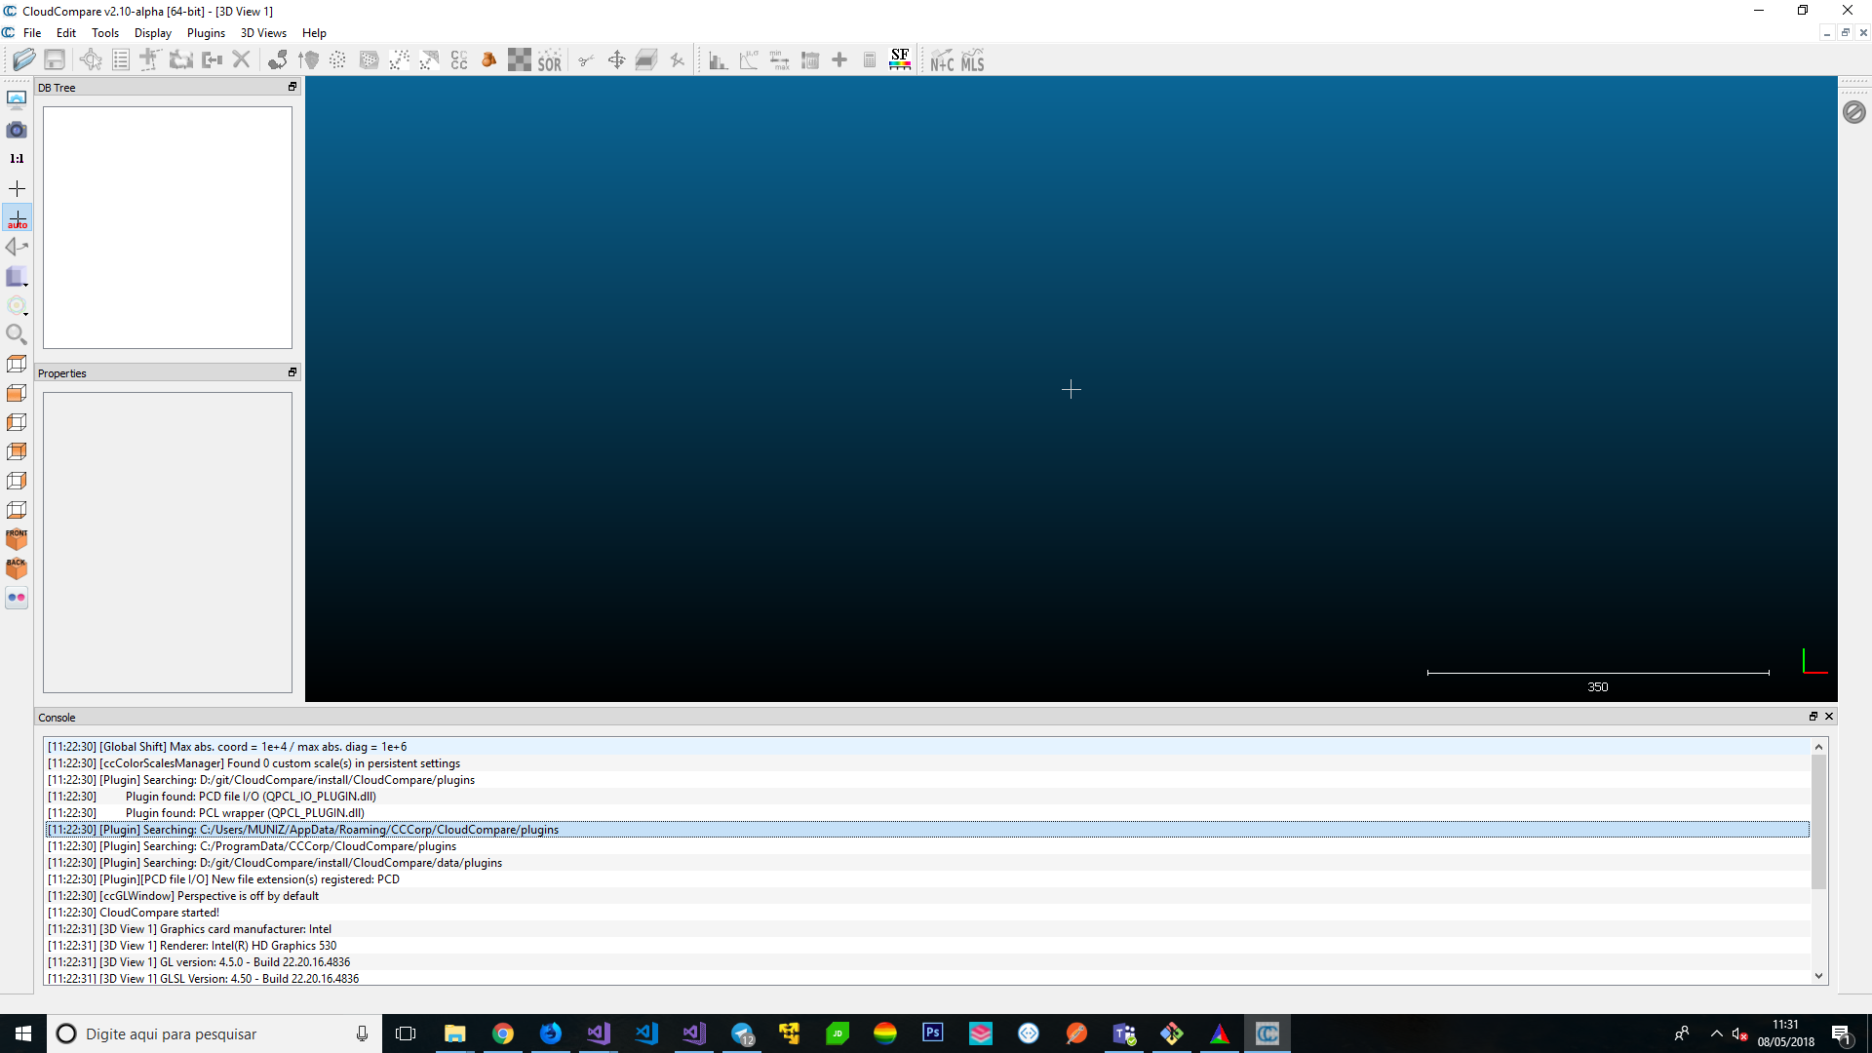The height and width of the screenshot is (1053, 1872).
Task: Open the SF color scales manager
Action: [900, 59]
